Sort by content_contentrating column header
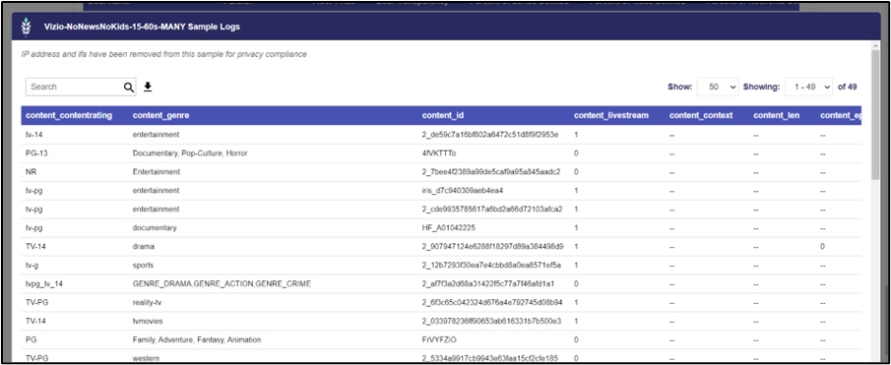The width and height of the screenshot is (891, 365). 69,116
